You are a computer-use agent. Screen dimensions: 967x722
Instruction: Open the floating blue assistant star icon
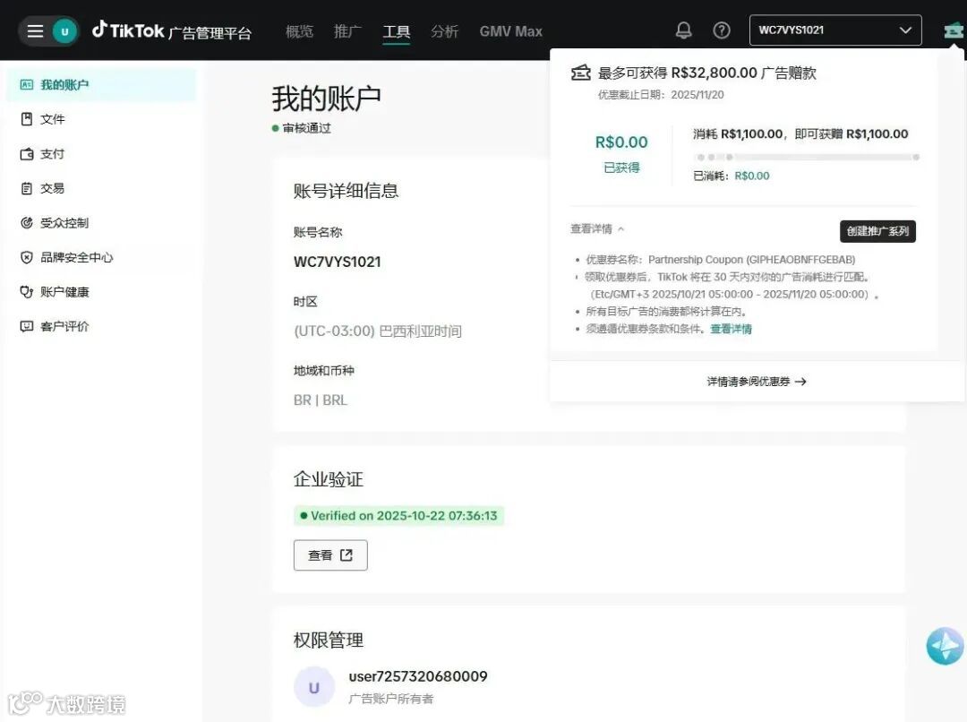pos(945,646)
